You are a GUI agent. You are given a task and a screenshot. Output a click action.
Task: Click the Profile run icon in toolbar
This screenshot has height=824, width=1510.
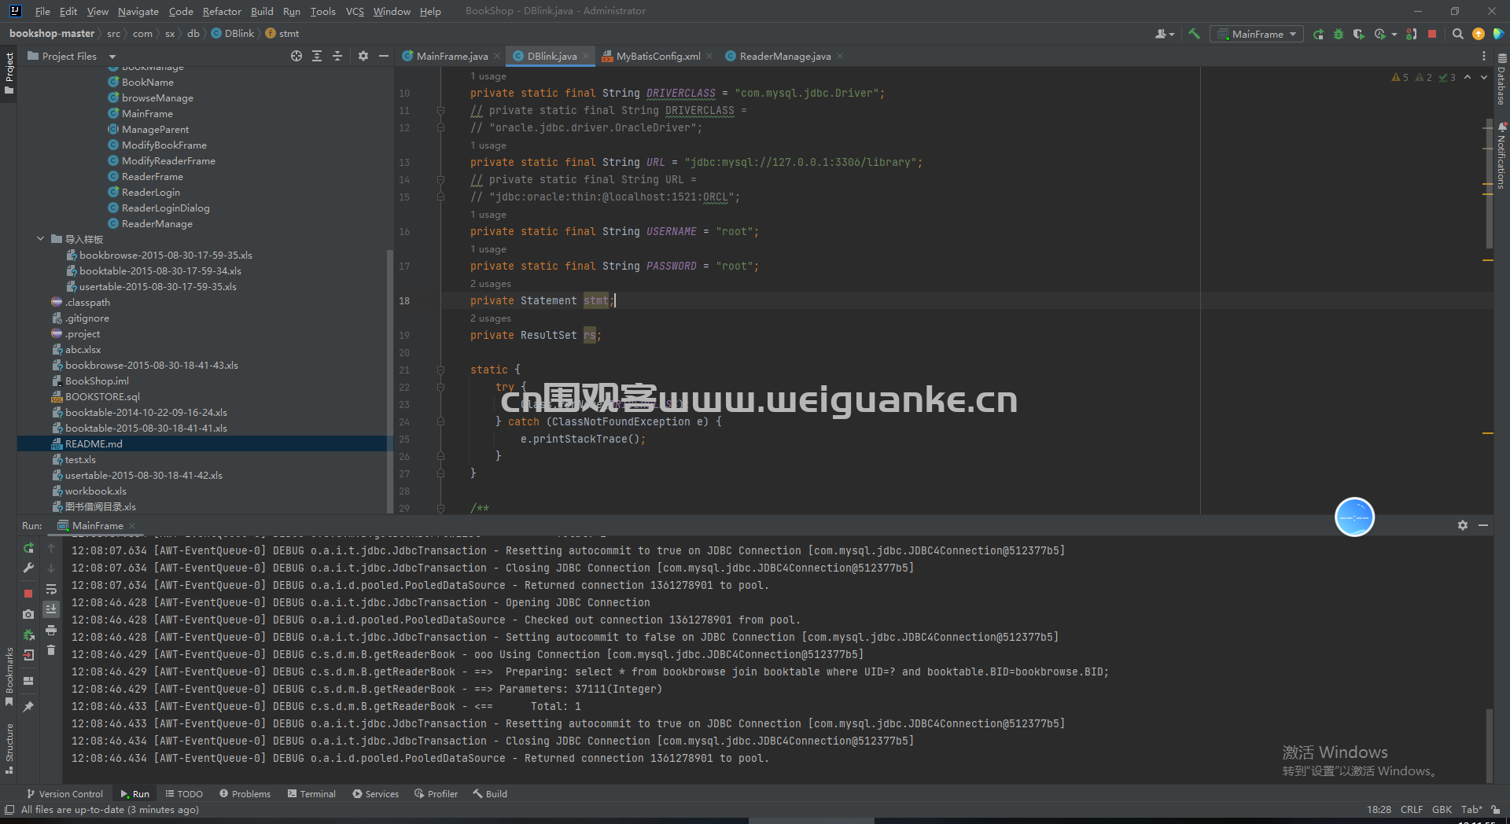pos(1379,34)
